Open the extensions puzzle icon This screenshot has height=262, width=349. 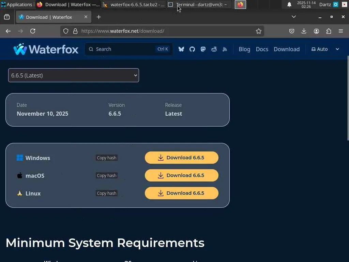pyautogui.click(x=329, y=31)
